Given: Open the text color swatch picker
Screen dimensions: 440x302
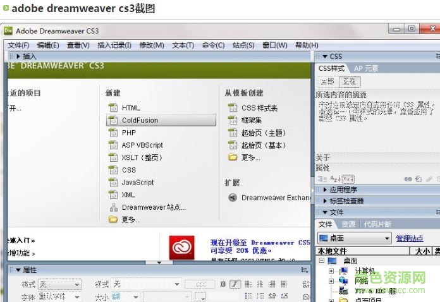Looking at the screenshot, I should [200, 297].
